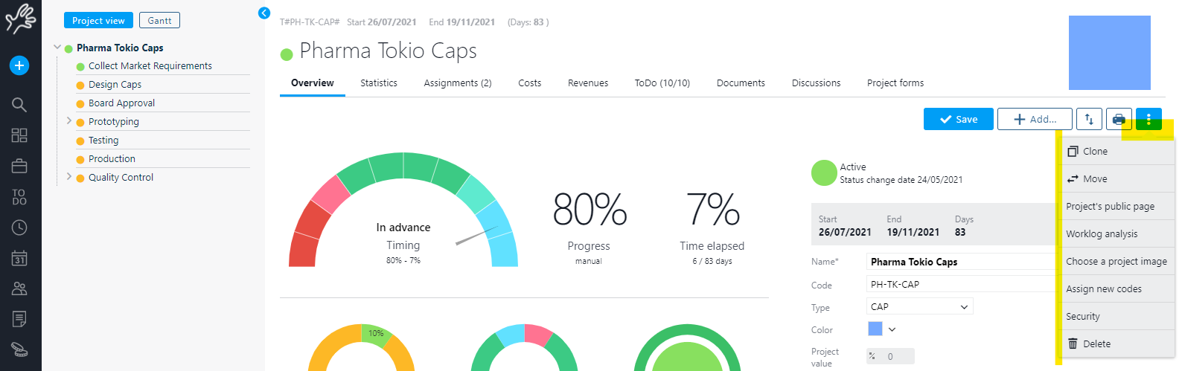Screen dimensions: 1182x371
Task: Open the clock timesheet icon in sidebar
Action: pyautogui.click(x=19, y=228)
